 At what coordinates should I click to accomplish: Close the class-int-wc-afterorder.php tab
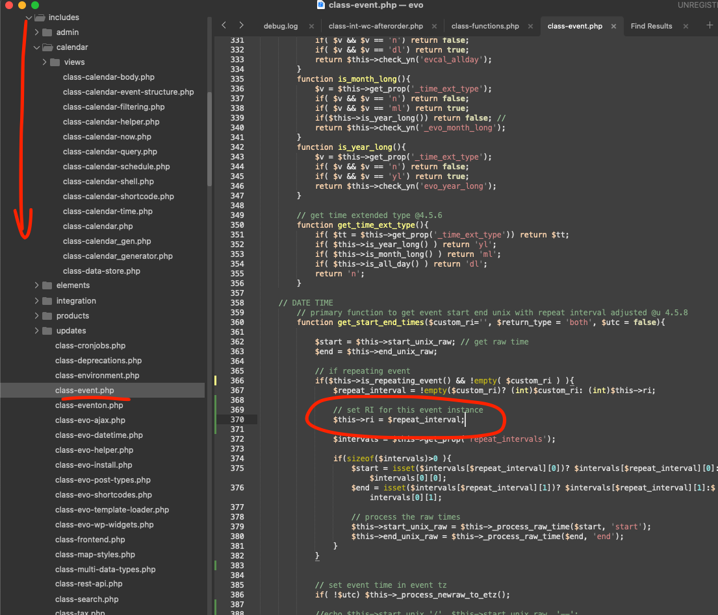coord(434,27)
